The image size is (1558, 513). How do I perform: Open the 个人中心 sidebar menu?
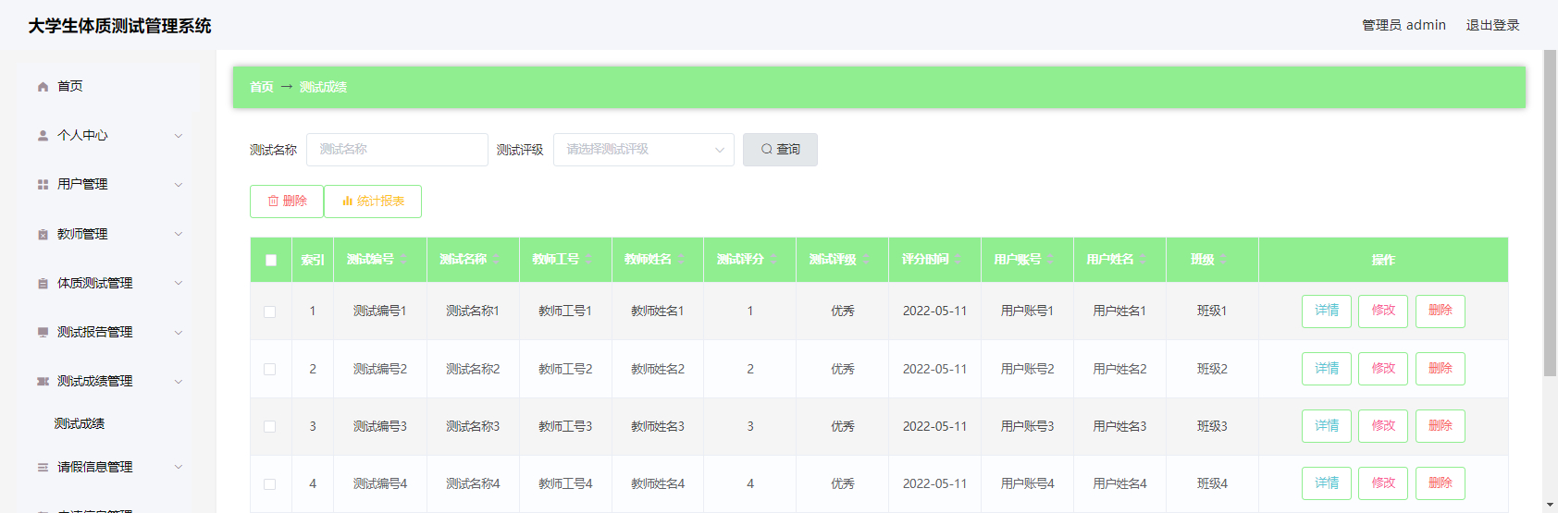(x=108, y=135)
